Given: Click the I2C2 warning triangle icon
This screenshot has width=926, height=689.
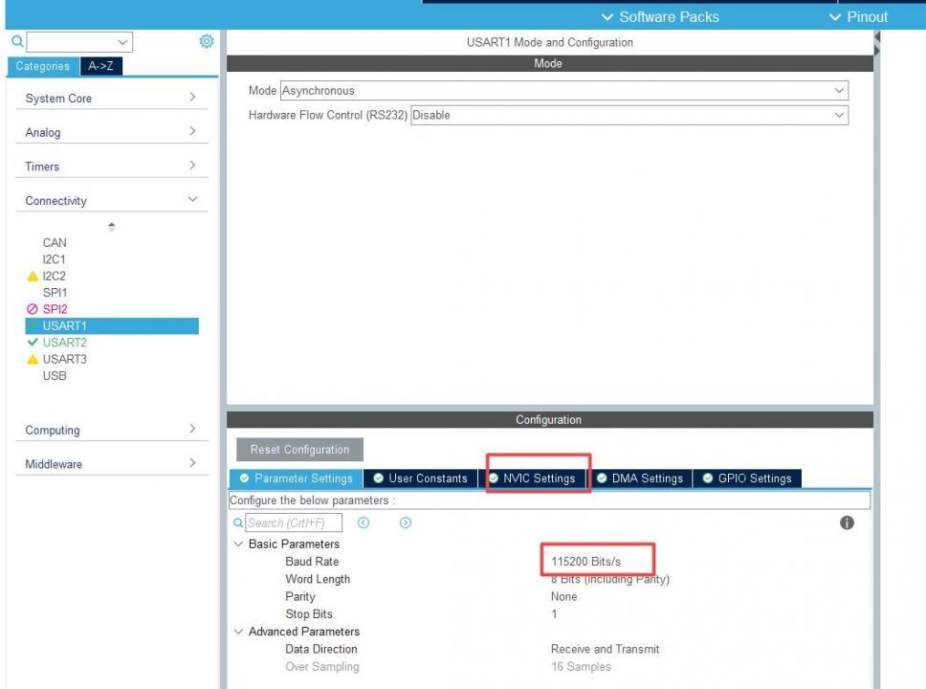Looking at the screenshot, I should (33, 276).
